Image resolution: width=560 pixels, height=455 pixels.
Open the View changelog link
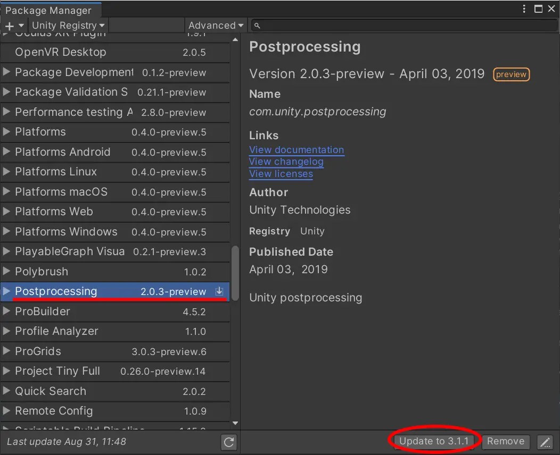(286, 162)
